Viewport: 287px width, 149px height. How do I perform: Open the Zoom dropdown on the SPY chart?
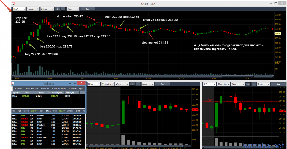click(263, 84)
